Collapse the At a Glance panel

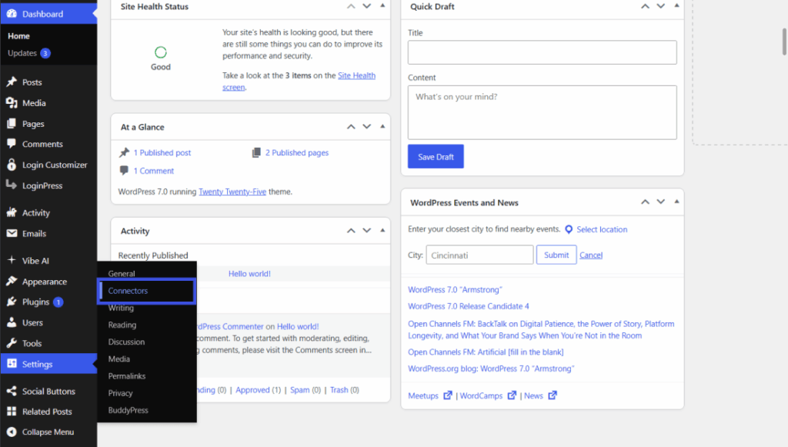tap(382, 126)
